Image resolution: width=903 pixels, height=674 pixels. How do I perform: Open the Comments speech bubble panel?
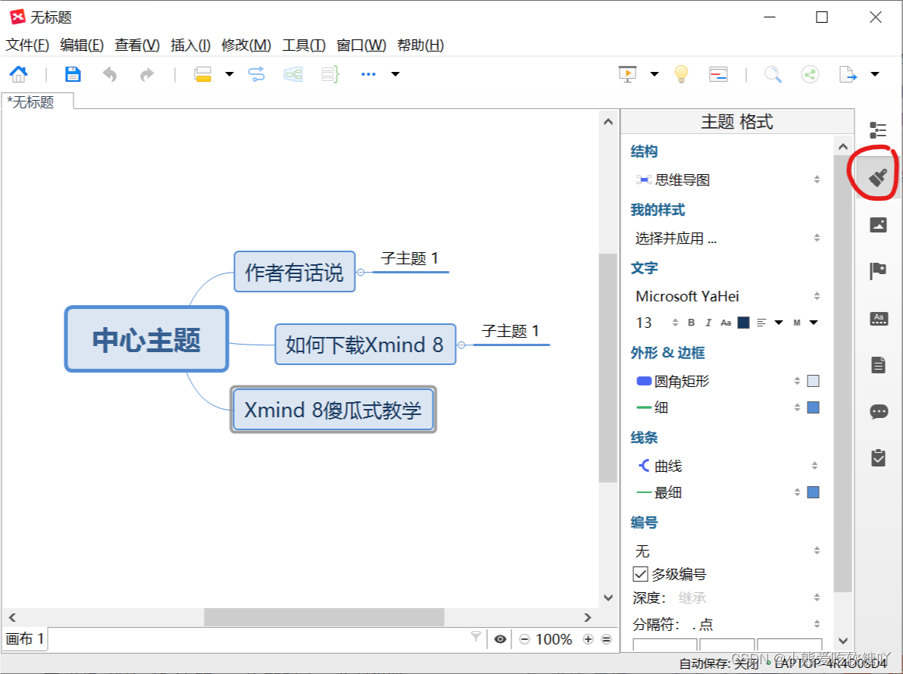pyautogui.click(x=878, y=411)
